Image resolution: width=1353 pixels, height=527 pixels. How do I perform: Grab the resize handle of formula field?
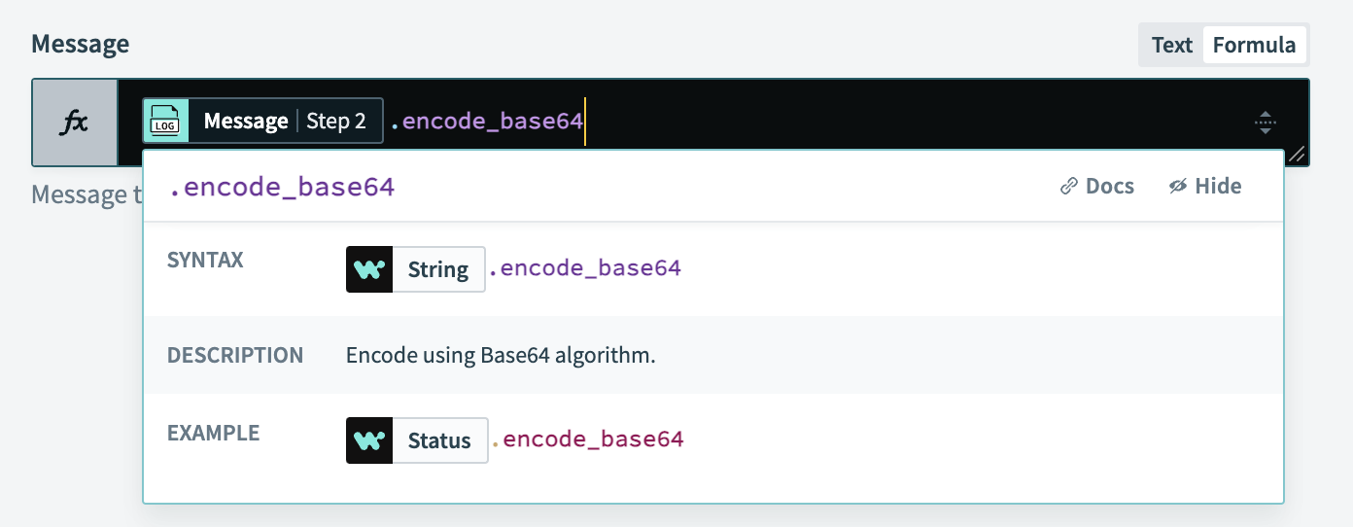[1297, 154]
